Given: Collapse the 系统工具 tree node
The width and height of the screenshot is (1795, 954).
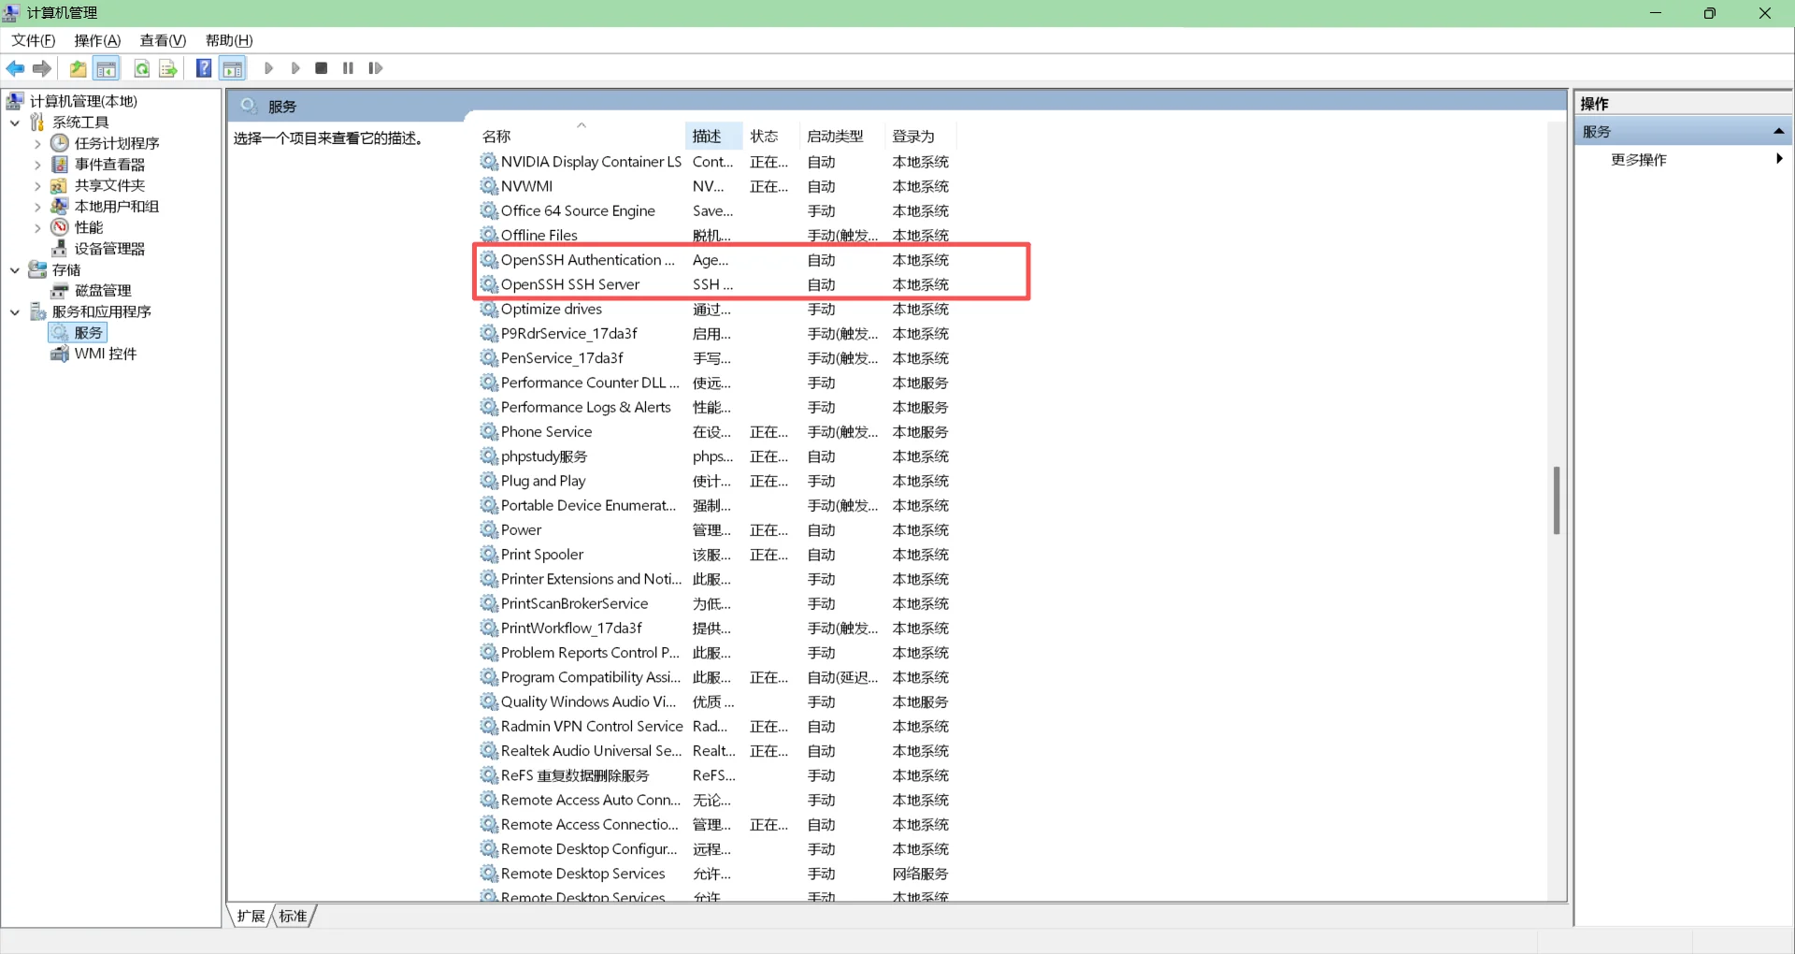Looking at the screenshot, I should (15, 123).
